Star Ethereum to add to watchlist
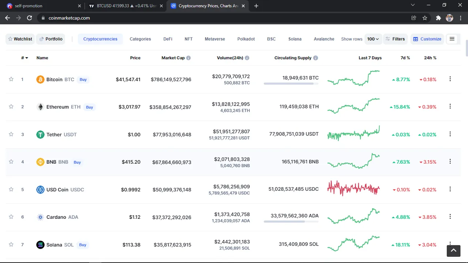The height and width of the screenshot is (263, 468). coord(11,107)
